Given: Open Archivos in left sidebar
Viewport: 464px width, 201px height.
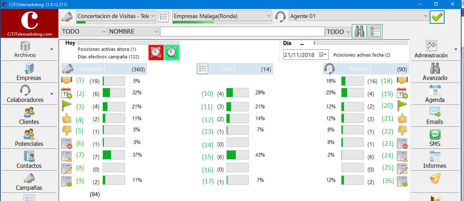Looking at the screenshot, I should 25,50.
